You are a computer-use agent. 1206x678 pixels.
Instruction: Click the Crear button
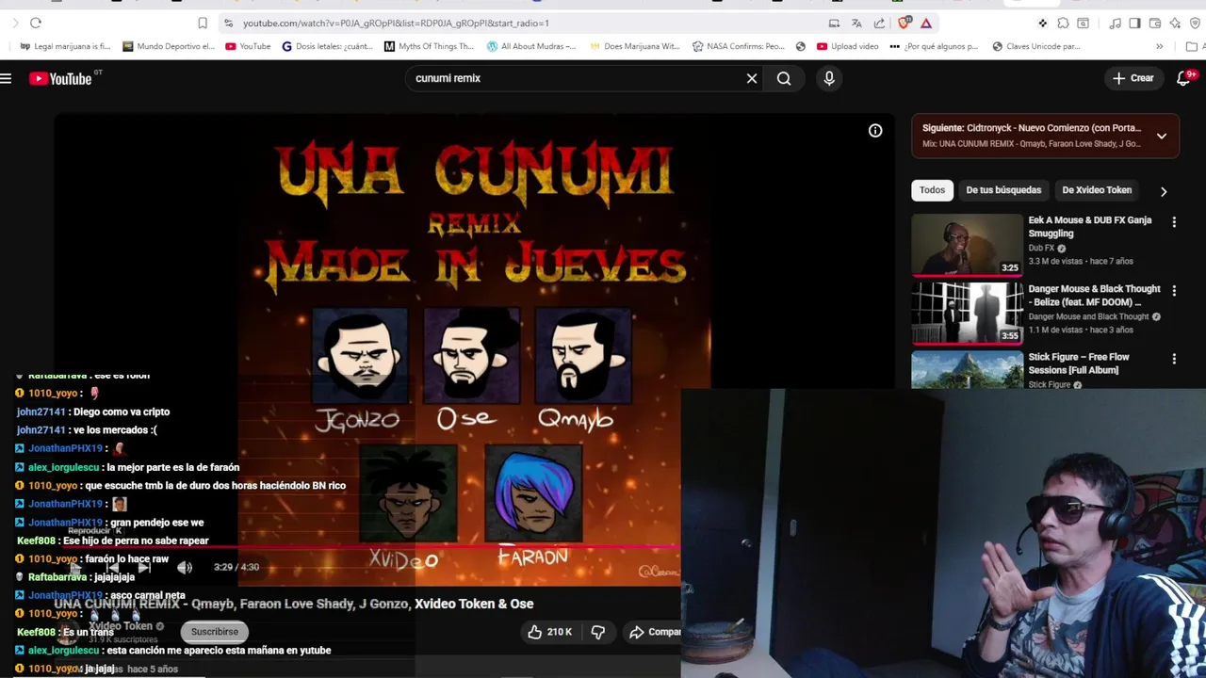point(1133,78)
